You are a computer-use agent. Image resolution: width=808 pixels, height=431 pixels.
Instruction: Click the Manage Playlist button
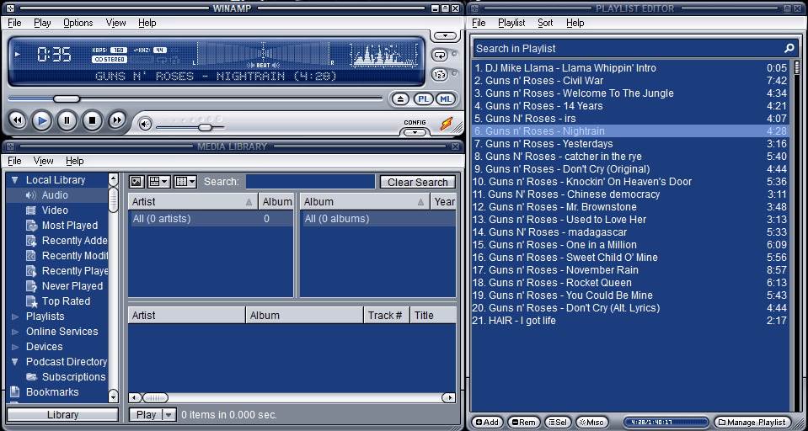pos(752,422)
